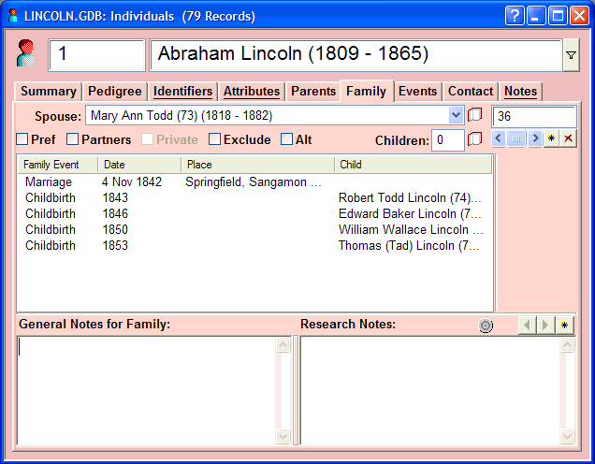
Task: Open the book icon next to Children
Action: 474,139
